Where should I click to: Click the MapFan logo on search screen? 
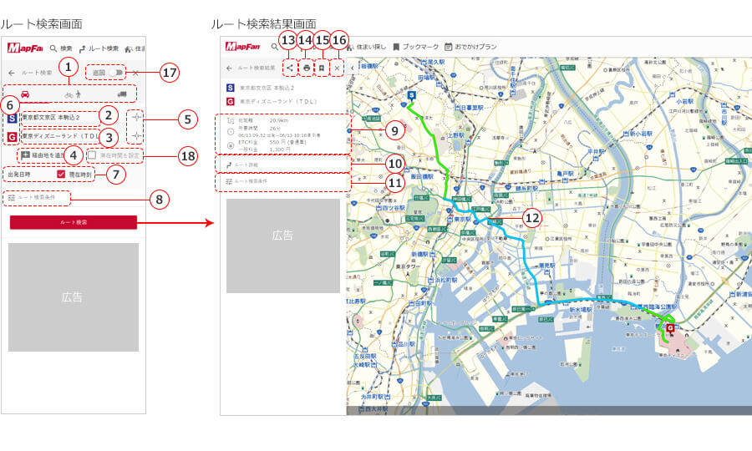point(25,48)
